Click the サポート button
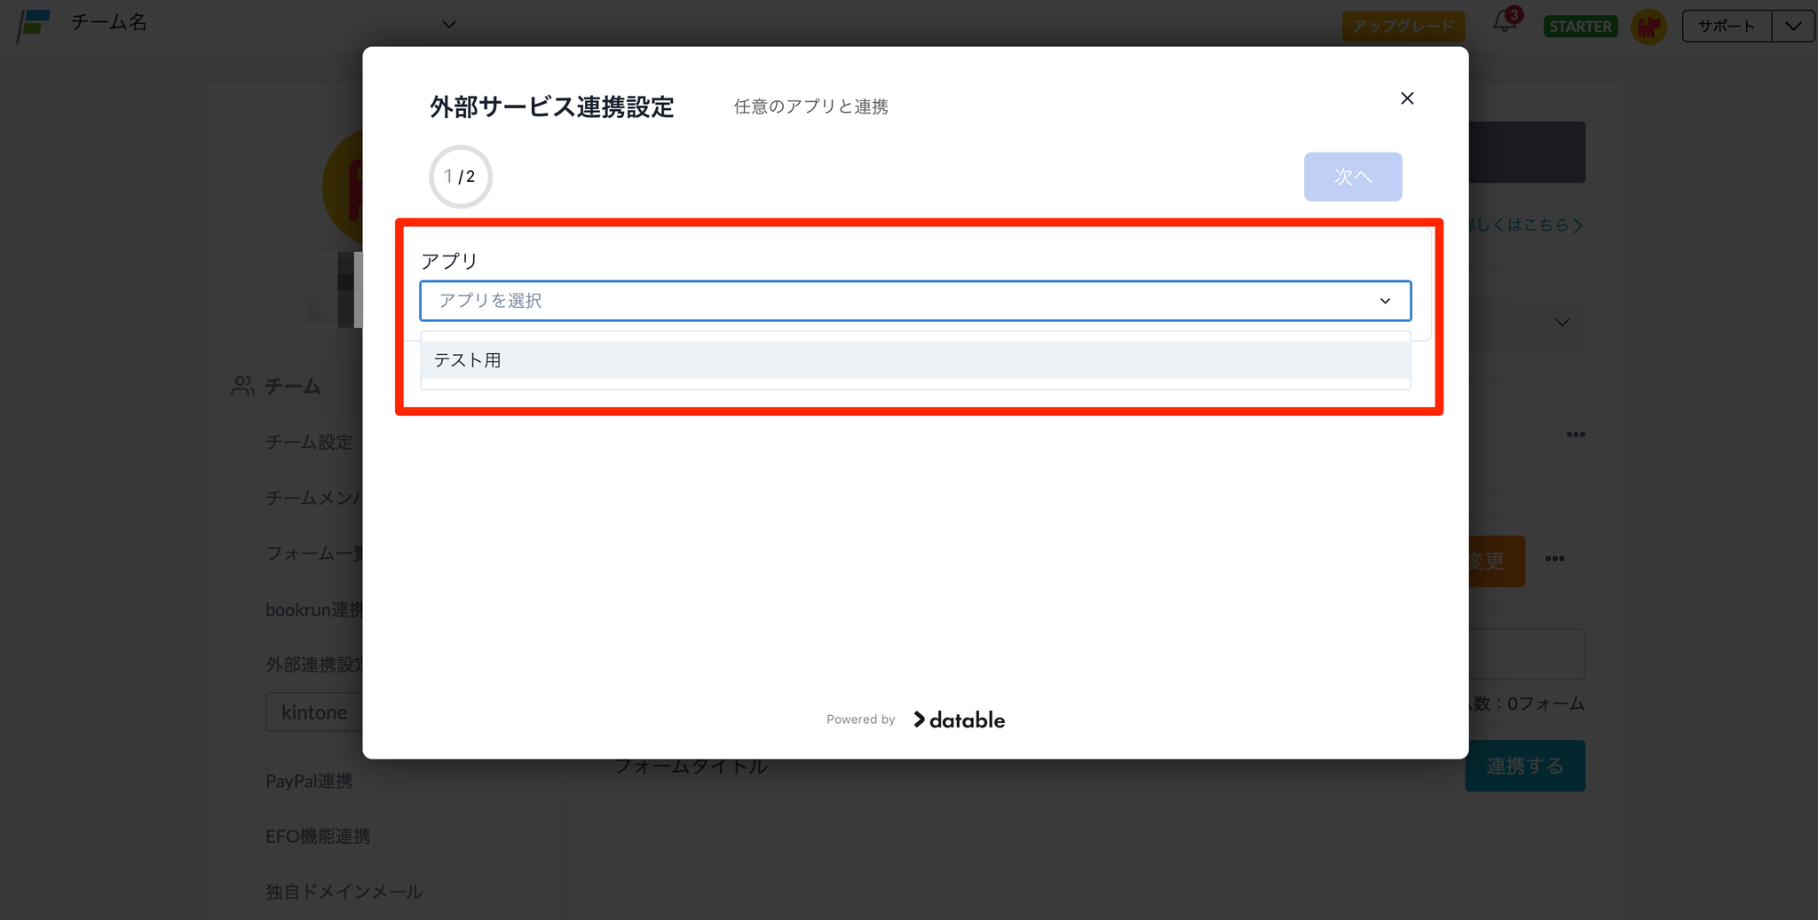Screen dimensions: 1818x920 [1727, 27]
